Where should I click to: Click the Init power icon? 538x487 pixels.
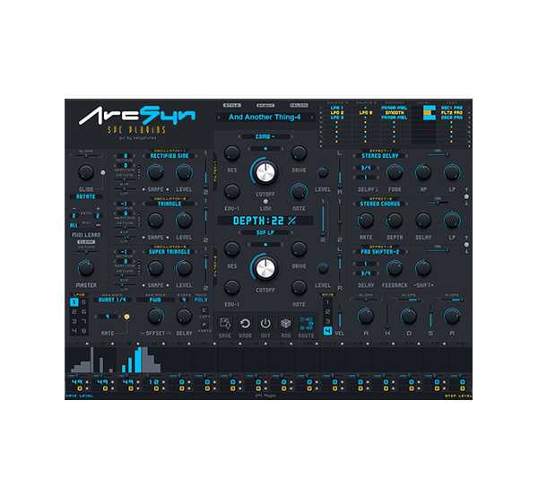tap(265, 324)
